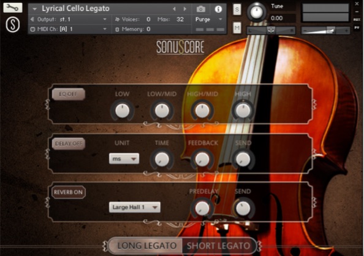Image resolution: width=364 pixels, height=256 pixels.
Task: Adjust the reverb SEND knob
Action: (243, 208)
